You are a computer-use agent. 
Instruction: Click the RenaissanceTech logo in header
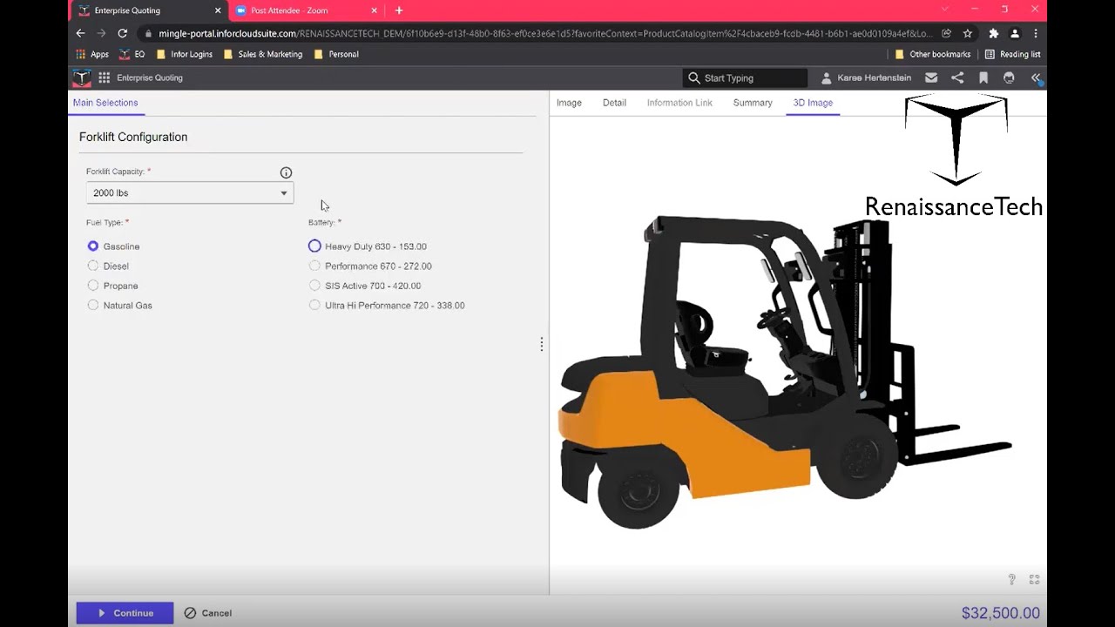click(x=82, y=78)
